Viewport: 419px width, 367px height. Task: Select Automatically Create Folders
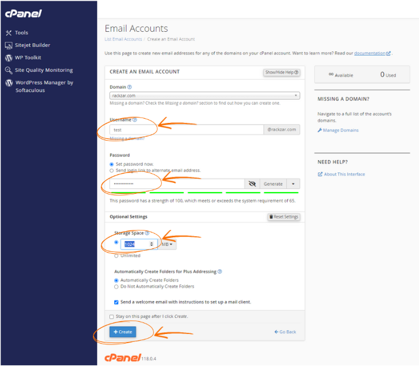(x=116, y=281)
